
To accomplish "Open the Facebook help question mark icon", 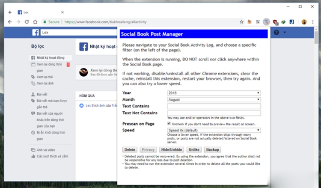I will tap(276, 33).
